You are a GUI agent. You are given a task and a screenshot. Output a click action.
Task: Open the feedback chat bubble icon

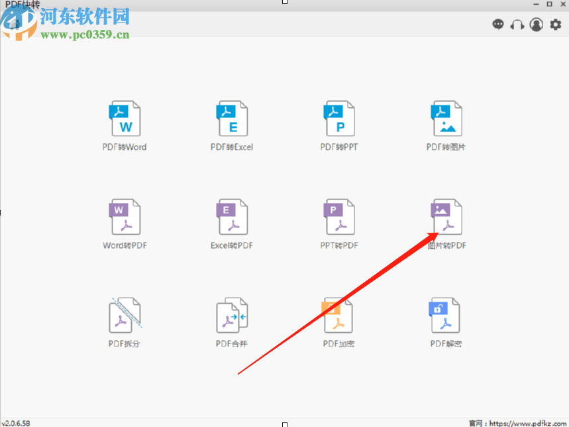coord(498,25)
